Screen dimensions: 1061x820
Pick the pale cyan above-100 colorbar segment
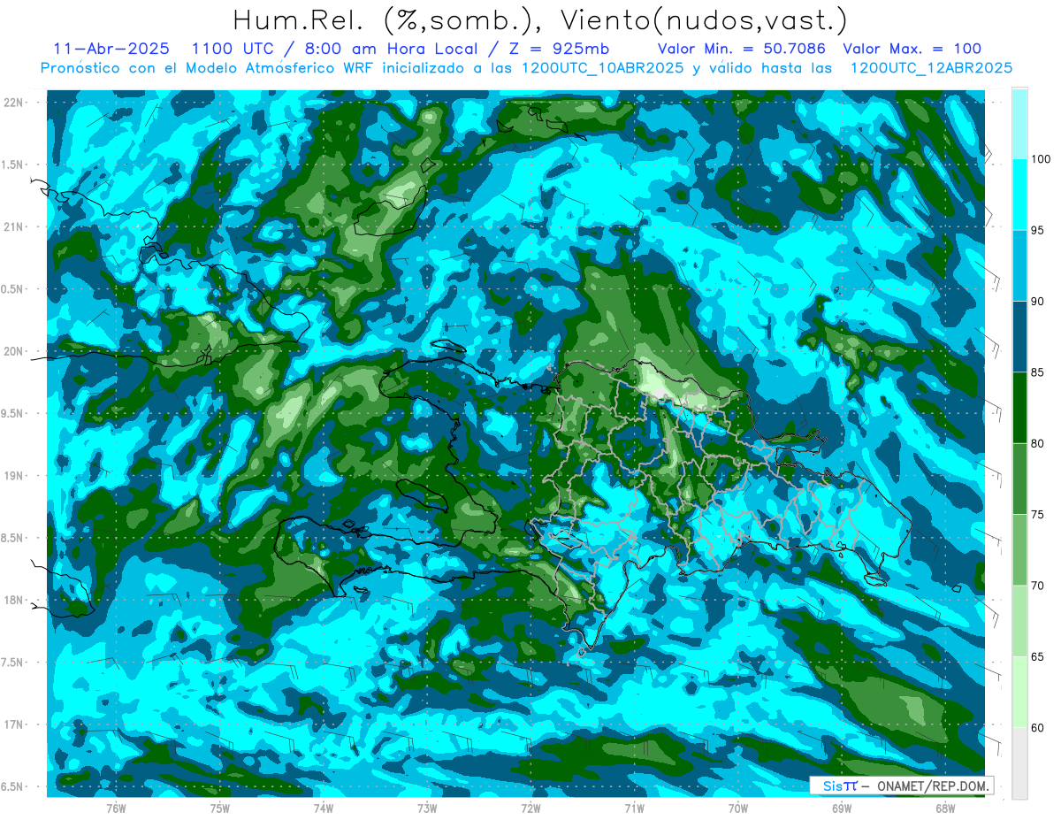tap(1019, 124)
